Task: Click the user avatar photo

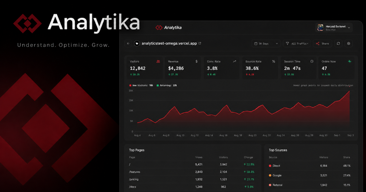Action: pyautogui.click(x=320, y=28)
